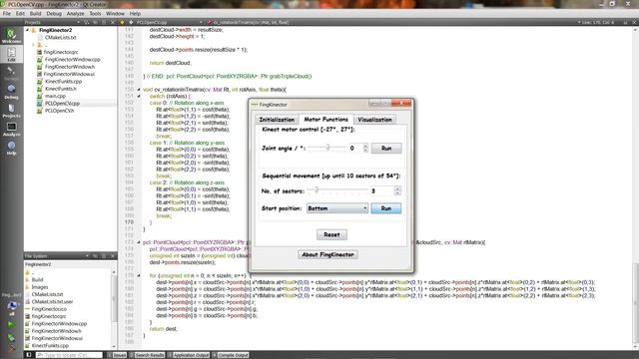Fold the cv_rotationInTmatrix function at line 150
This screenshot has height=359, width=639.
tap(139, 90)
